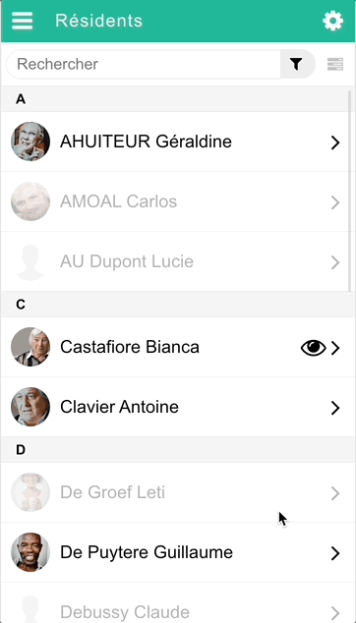This screenshot has height=623, width=356.
Task: Click AU Dupont Lucie's placeholder silhouette avatar
Action: [30, 262]
